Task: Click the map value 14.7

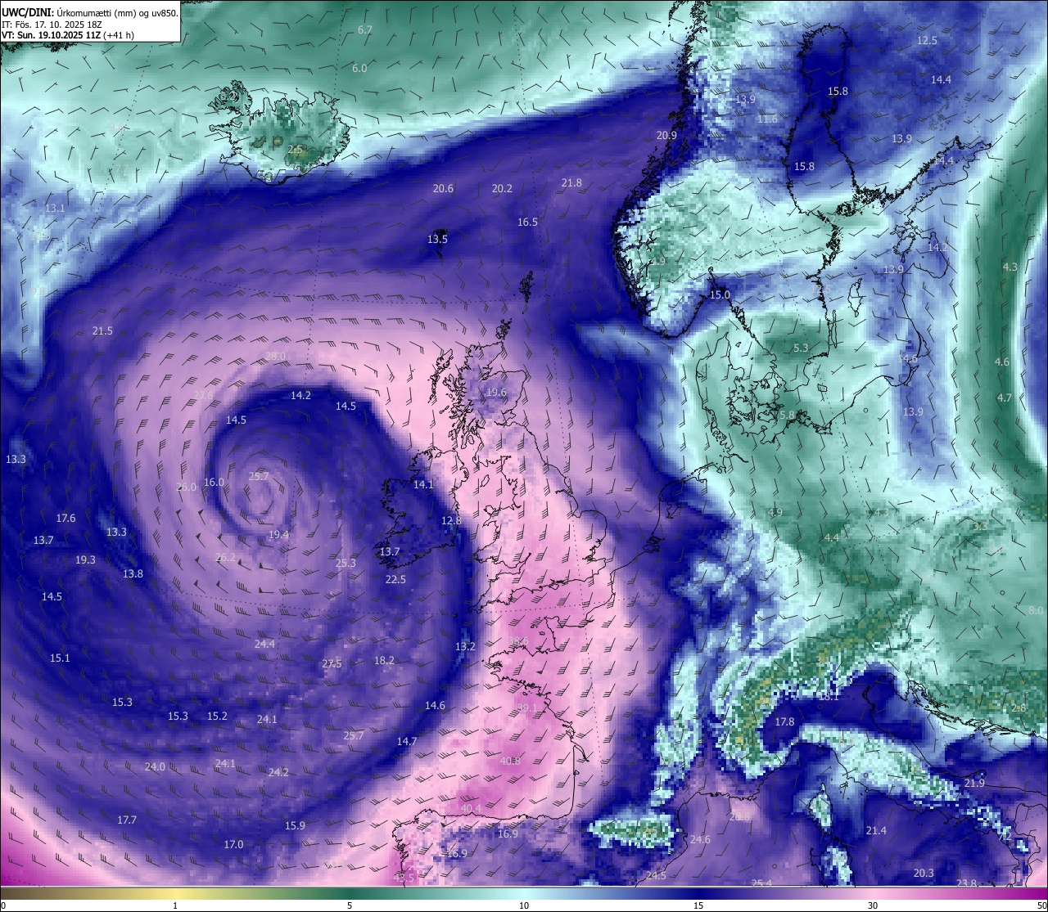Action: pos(407,741)
